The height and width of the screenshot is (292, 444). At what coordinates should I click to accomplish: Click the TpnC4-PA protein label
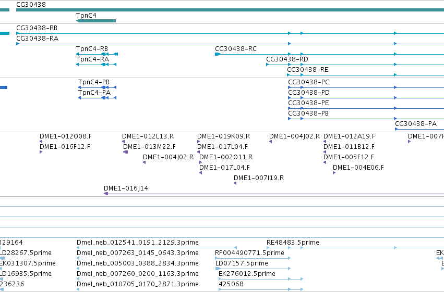click(x=94, y=93)
